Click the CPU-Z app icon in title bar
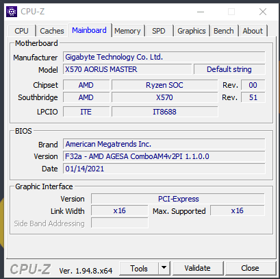 12,12
